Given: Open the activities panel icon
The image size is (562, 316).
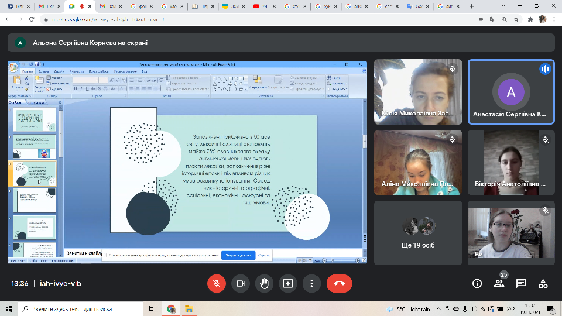Looking at the screenshot, I should coord(543,283).
